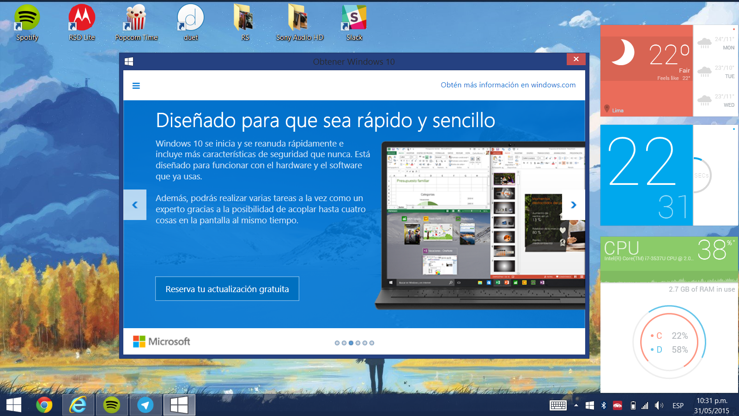The height and width of the screenshot is (416, 739).
Task: Open the hamburger menu in the Windows 10 dialog
Action: click(x=136, y=86)
